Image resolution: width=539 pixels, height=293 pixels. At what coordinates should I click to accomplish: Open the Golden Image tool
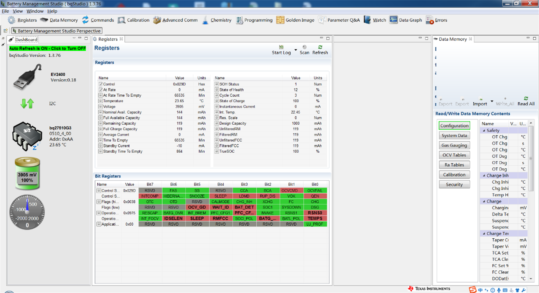(x=295, y=20)
